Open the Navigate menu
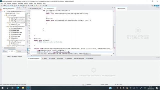Image resolution: width=160 pixels, height=90 pixels. pos(20,3)
